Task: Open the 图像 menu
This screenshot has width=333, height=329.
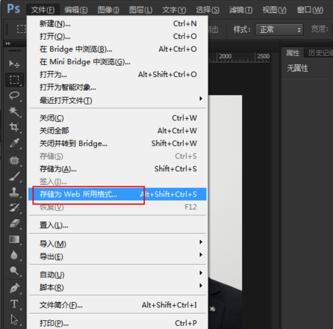Action: click(108, 10)
